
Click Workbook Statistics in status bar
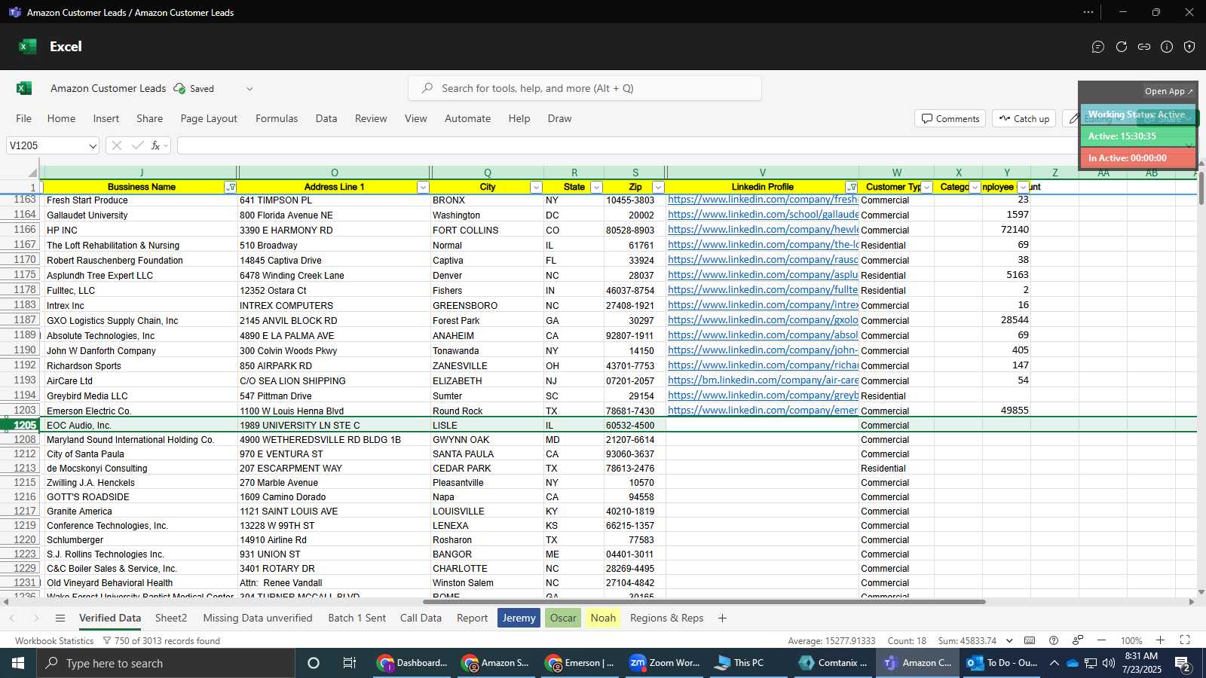point(54,640)
